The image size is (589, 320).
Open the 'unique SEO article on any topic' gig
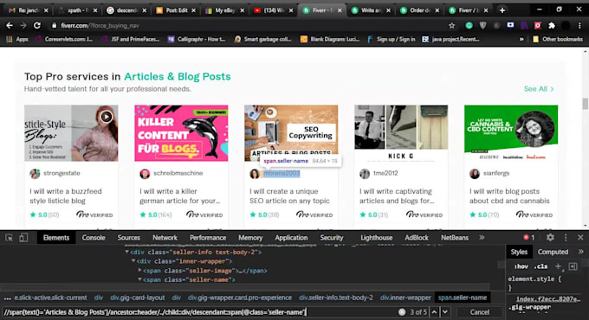[x=289, y=195]
